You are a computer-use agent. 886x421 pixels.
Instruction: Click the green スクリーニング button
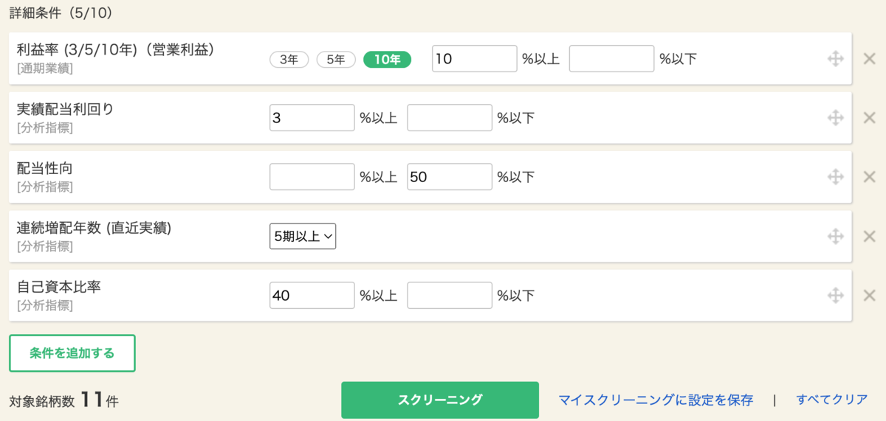tap(440, 400)
